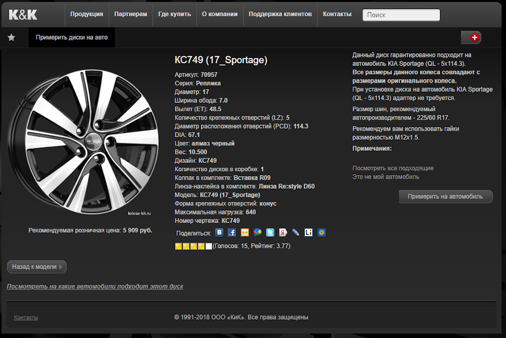
Task: Click Это не мой автомобиль link
Action: click(386, 177)
